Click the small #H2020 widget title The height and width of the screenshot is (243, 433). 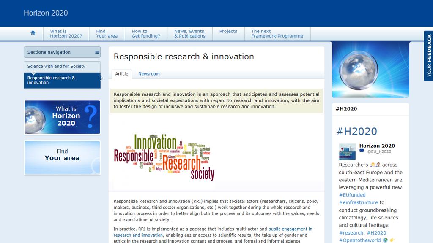[x=346, y=108]
